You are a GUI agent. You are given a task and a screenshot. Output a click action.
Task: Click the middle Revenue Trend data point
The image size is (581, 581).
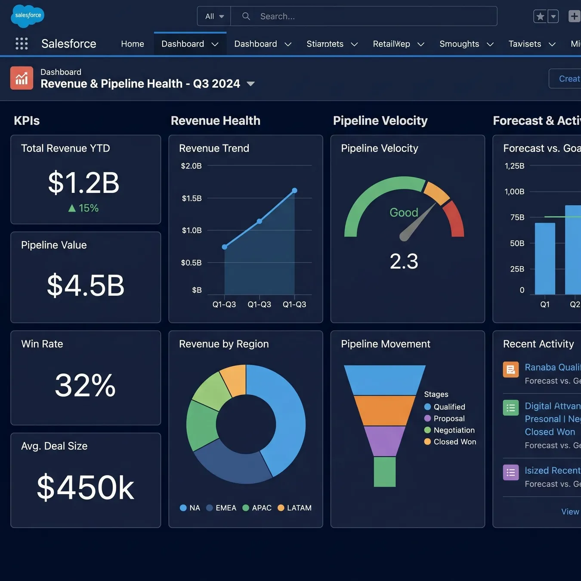pos(260,221)
